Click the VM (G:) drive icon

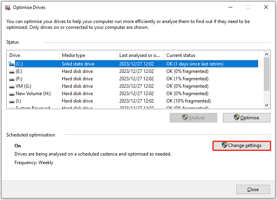(11, 86)
